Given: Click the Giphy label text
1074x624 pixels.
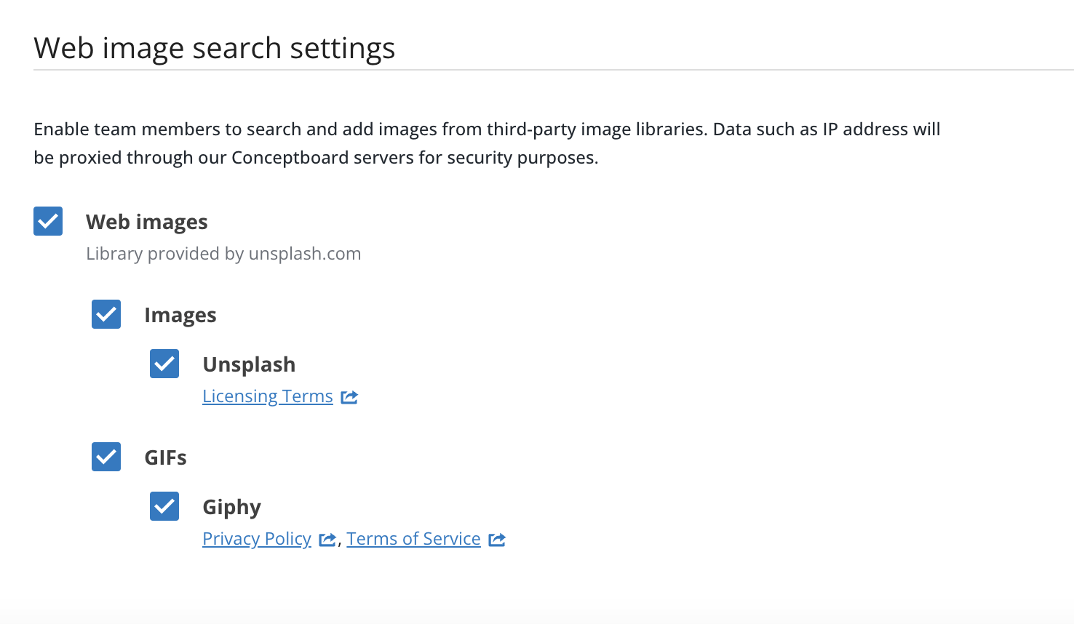Looking at the screenshot, I should tap(231, 507).
